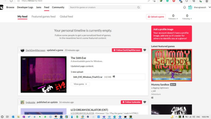Image resolution: width=211 pixels, height=119 pixels.
Task: Click the '33 minutes ago' timestamp
Action: 72,50
